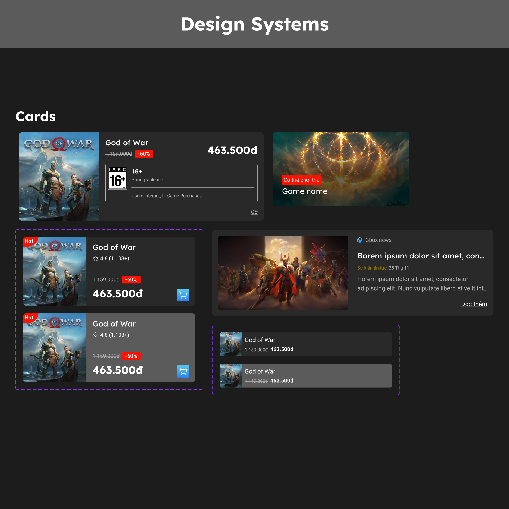Click the struck-through "1.159.000đ" on the dark Hot card
The width and height of the screenshot is (509, 509).
[x=106, y=279]
